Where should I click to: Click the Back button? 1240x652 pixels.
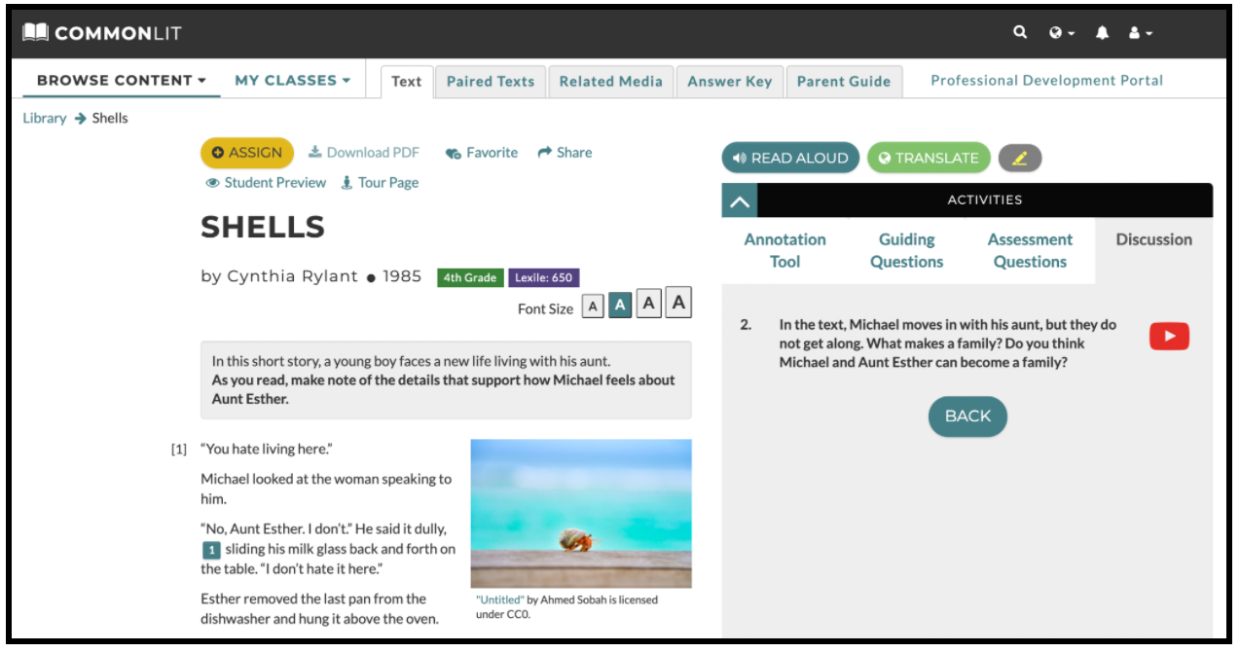point(967,416)
